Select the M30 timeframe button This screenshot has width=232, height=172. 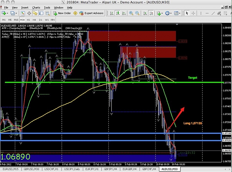pos(22,20)
